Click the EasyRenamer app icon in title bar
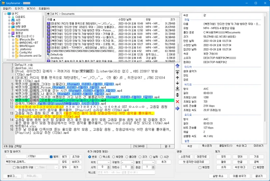270x181 pixels. click(3, 3)
